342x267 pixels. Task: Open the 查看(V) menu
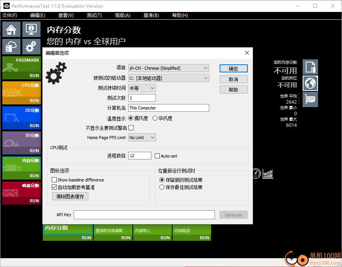(66, 15)
